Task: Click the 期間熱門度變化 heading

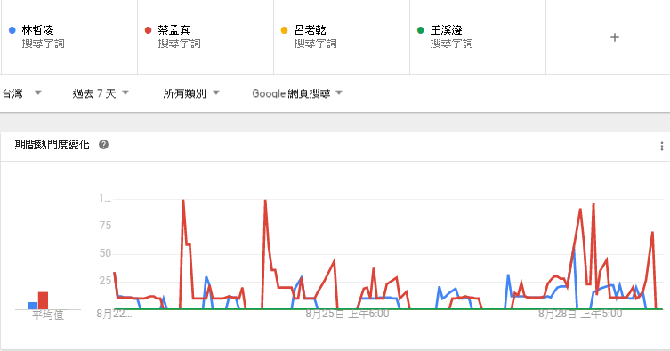Action: click(52, 145)
